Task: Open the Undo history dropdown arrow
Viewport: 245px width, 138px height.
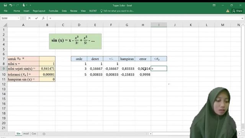Action: (14, 5)
